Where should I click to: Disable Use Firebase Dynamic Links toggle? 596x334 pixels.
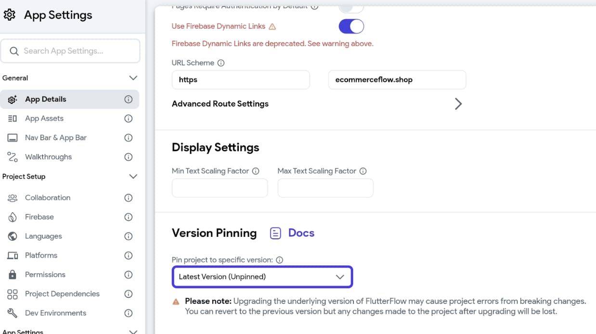pyautogui.click(x=351, y=26)
